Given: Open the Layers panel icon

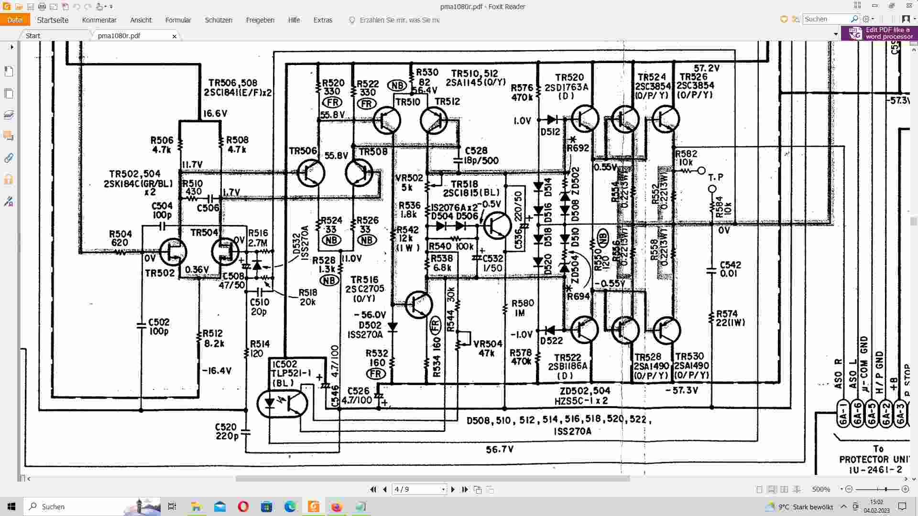Looking at the screenshot, I should (x=9, y=115).
